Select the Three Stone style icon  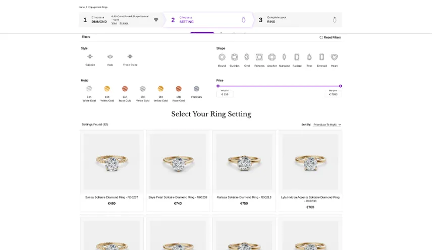pyautogui.click(x=130, y=56)
